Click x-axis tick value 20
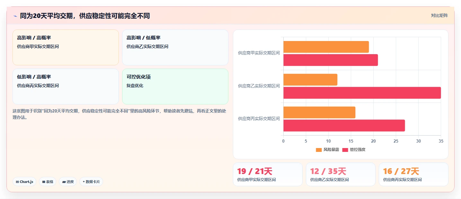461x199 pixels. (373, 141)
